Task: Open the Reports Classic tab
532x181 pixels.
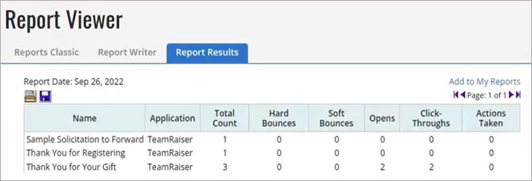Action: tap(47, 52)
